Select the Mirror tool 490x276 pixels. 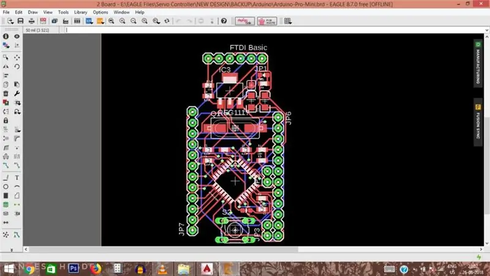pos(6,67)
